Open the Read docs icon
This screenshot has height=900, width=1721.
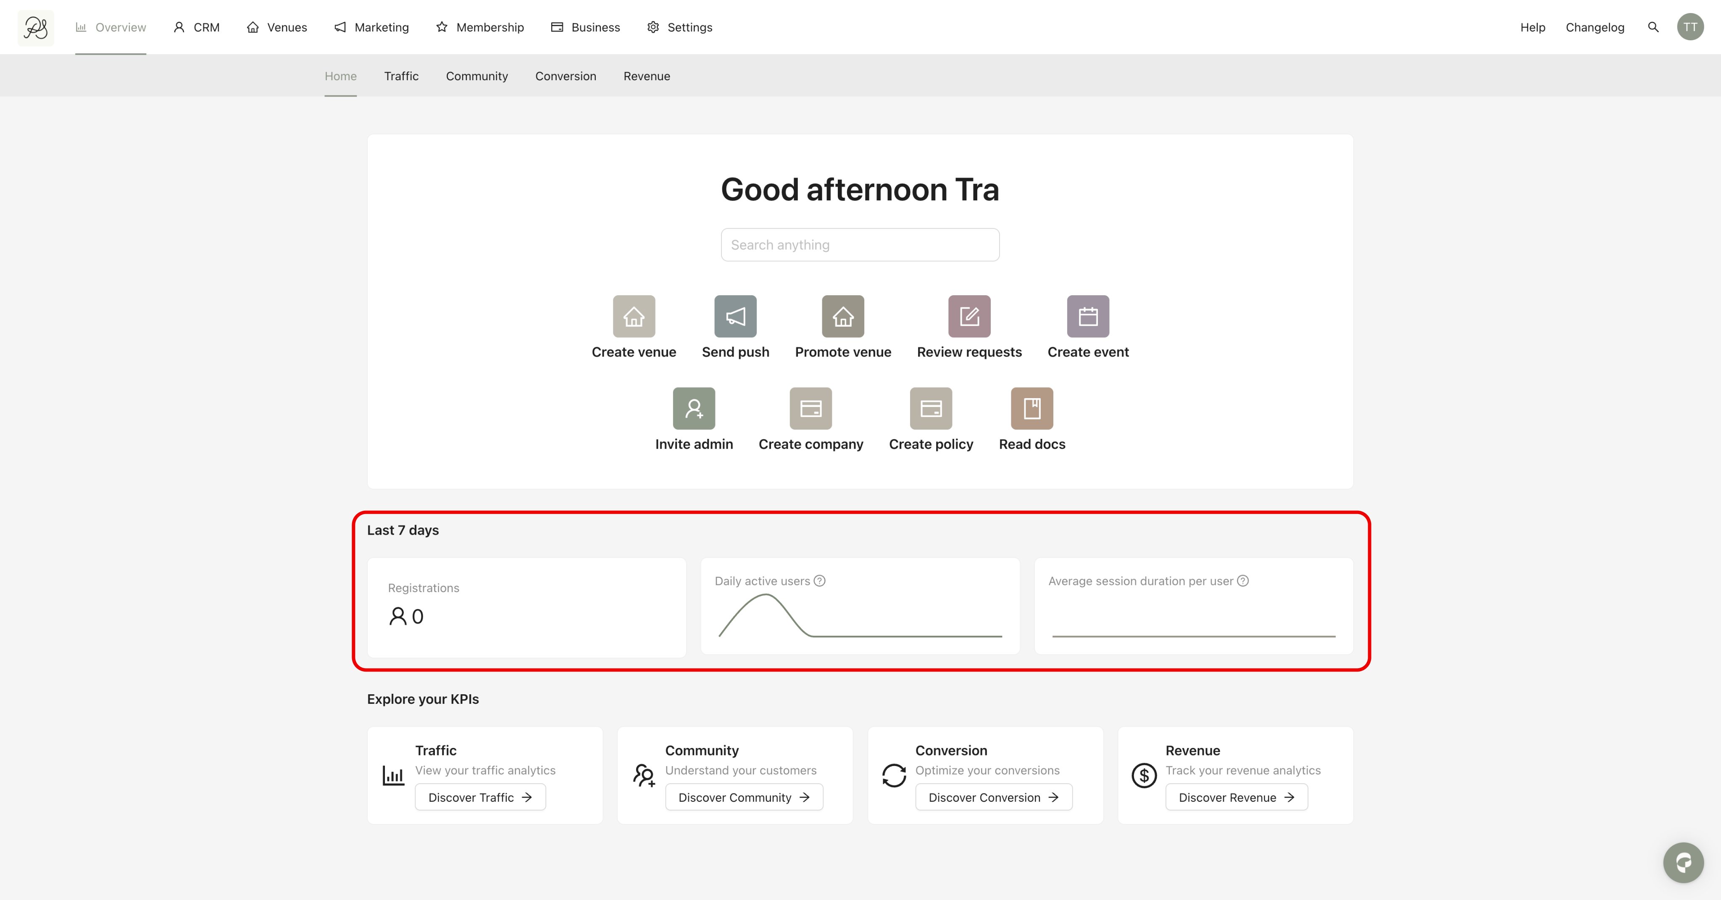(x=1032, y=409)
